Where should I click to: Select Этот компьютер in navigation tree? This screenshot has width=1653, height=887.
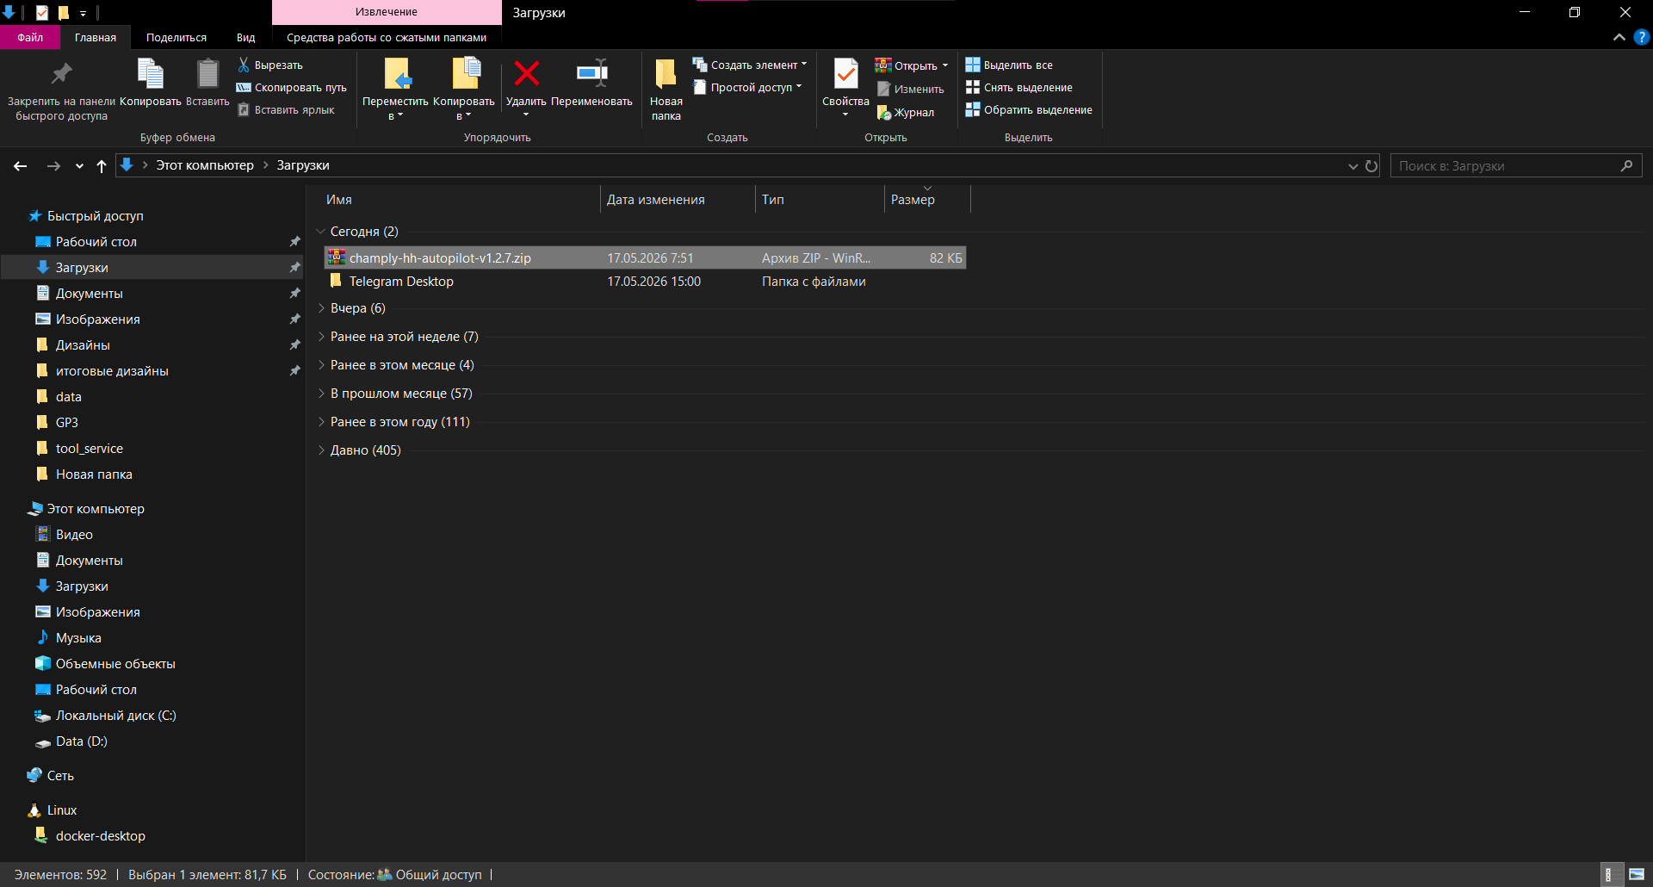pos(96,509)
